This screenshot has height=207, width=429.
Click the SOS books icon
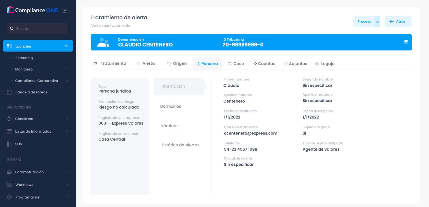pyautogui.click(x=9, y=144)
